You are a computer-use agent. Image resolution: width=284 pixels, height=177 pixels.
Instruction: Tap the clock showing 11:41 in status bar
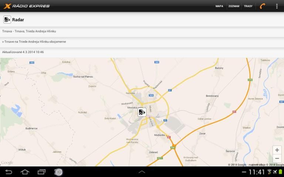pyautogui.click(x=257, y=172)
